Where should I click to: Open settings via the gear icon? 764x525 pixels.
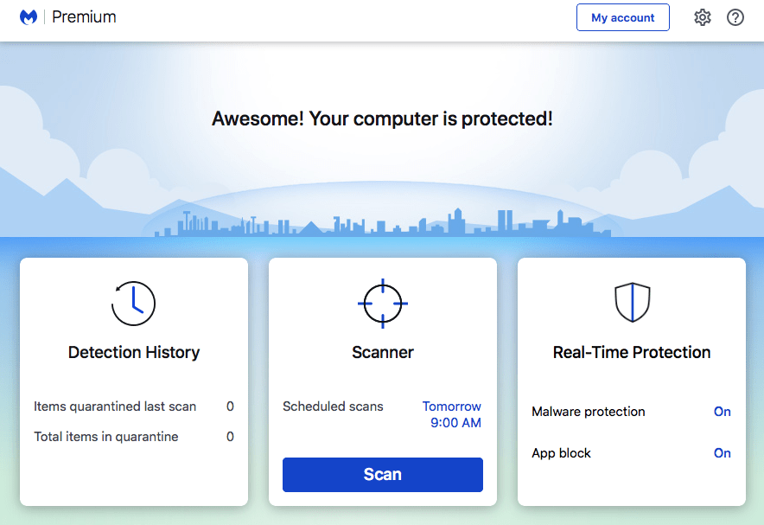pyautogui.click(x=703, y=17)
